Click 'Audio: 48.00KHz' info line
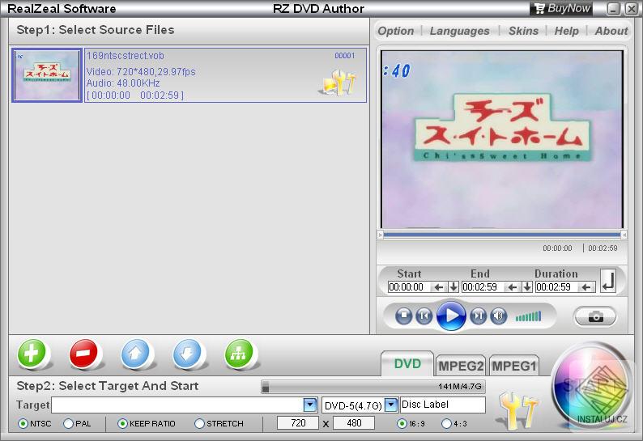Image resolution: width=643 pixels, height=441 pixels. (x=123, y=83)
